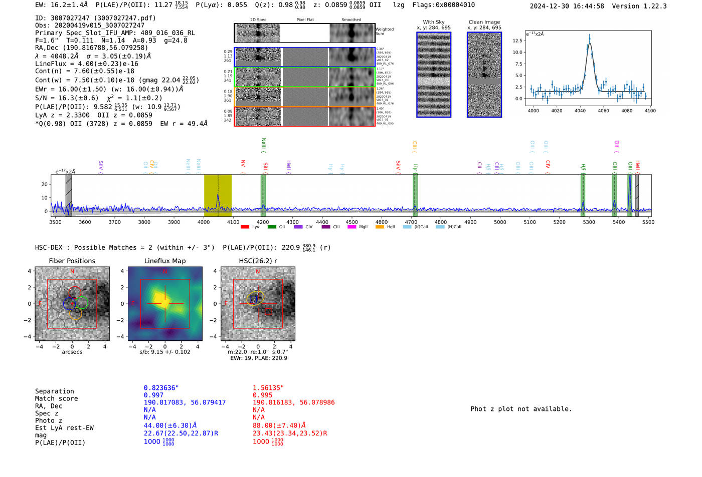This screenshot has height=477, width=702.
Task: Click the hatched gray band near 3550Å
Action: (69, 195)
